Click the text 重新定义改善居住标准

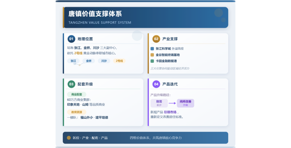tap(167, 117)
